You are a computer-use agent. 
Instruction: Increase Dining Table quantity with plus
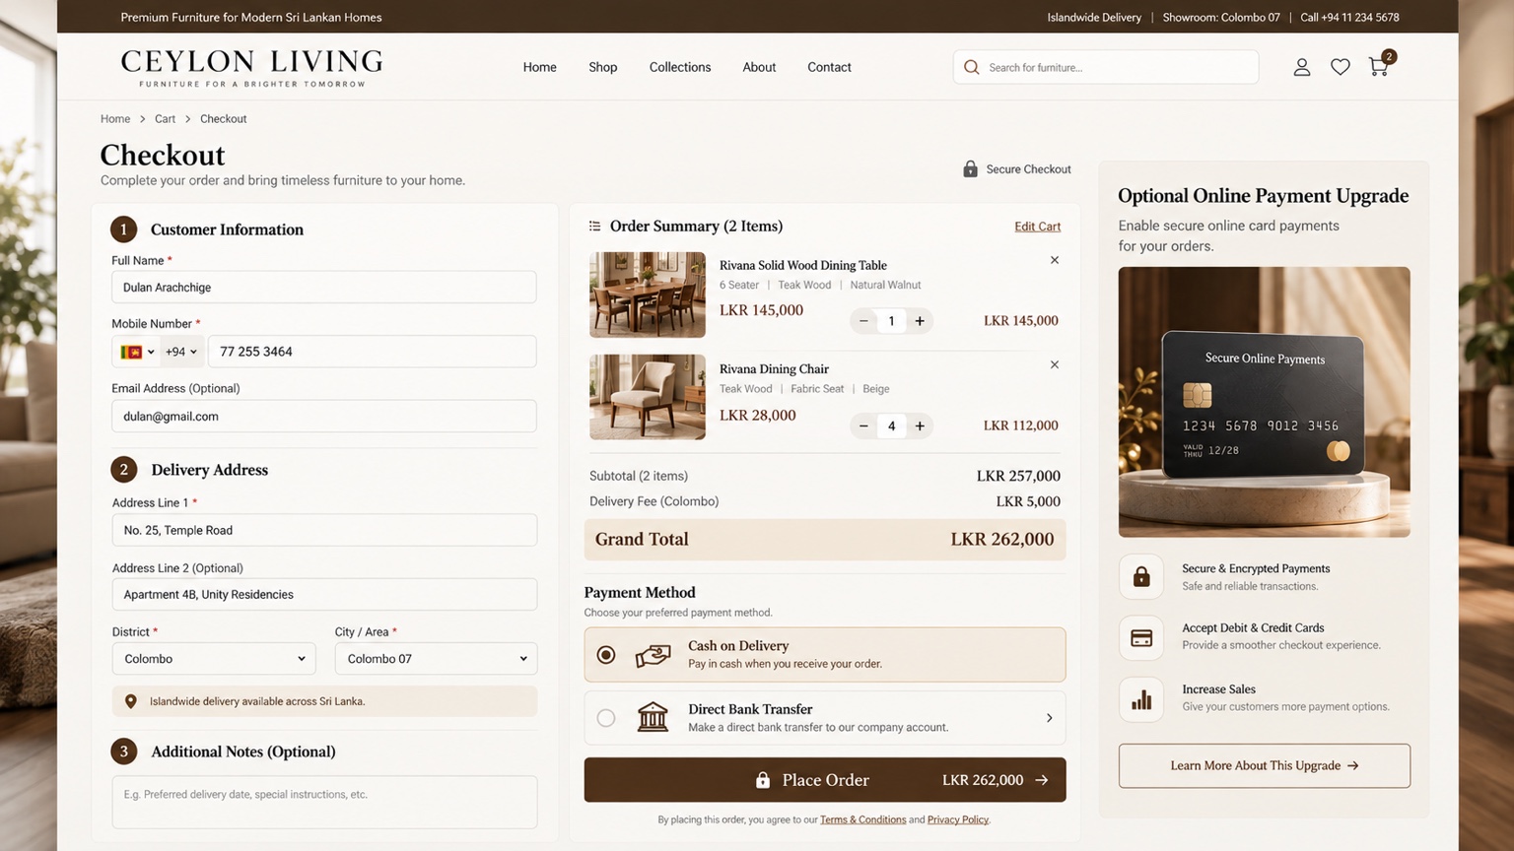pos(919,320)
